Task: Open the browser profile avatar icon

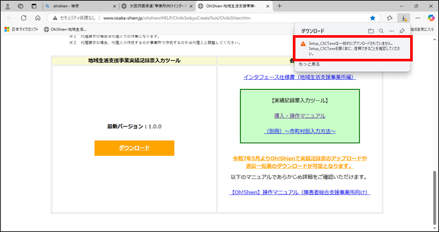Action: [x=8, y=6]
